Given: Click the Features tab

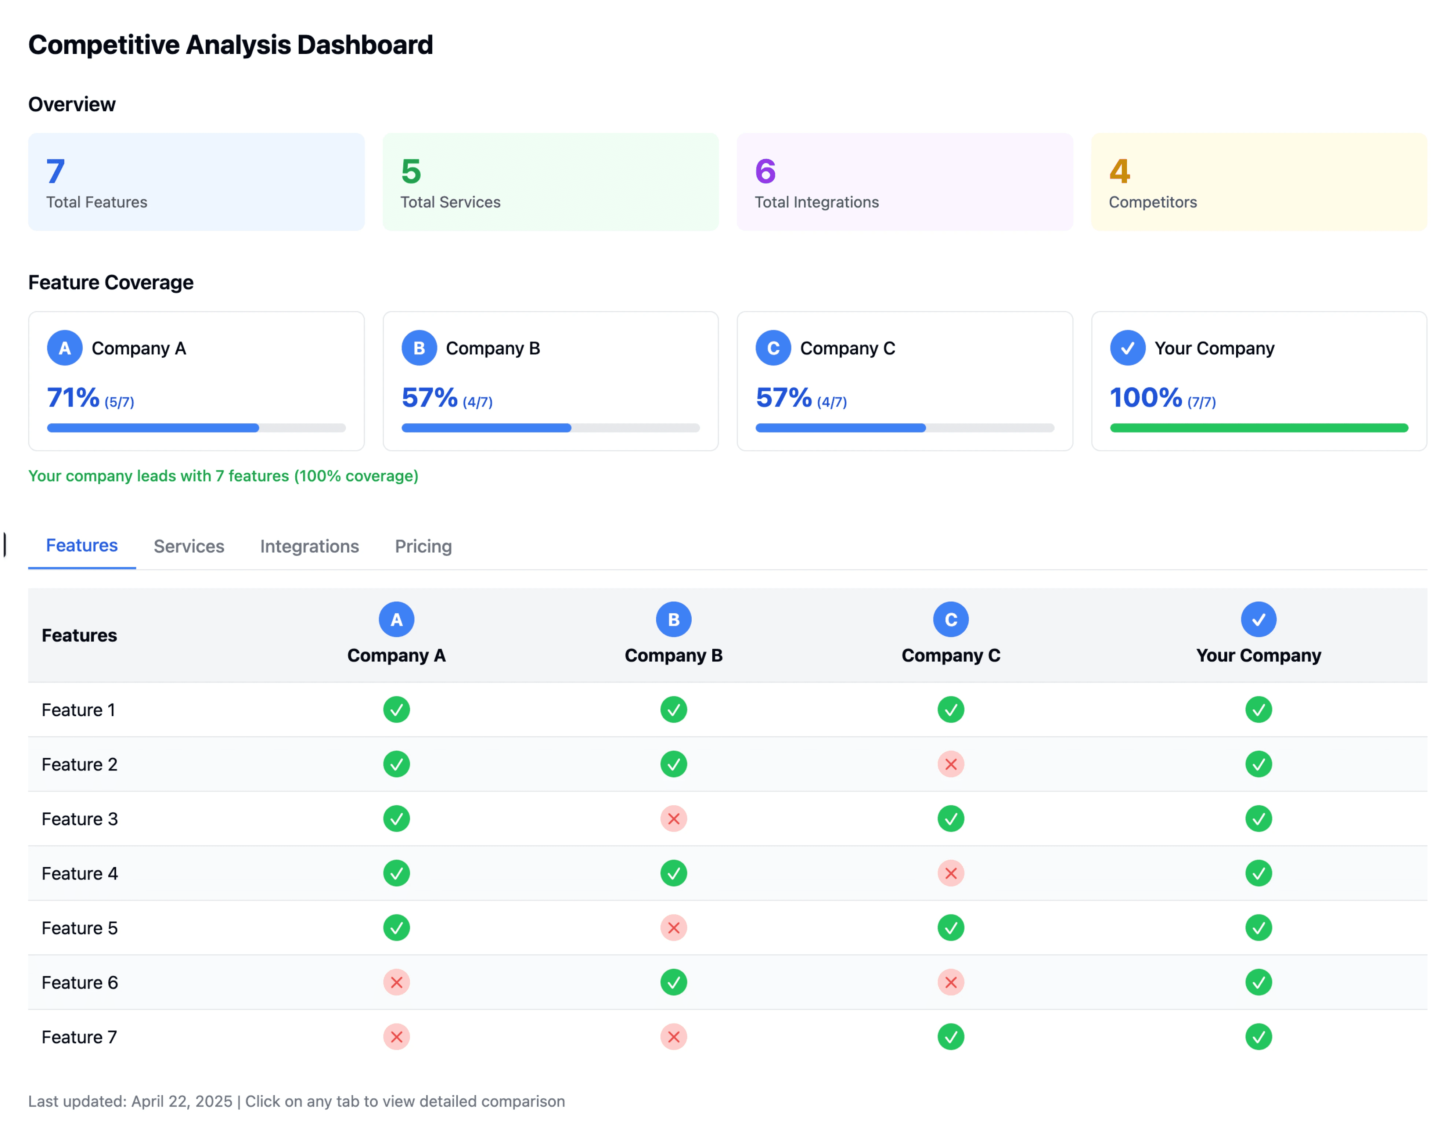Looking at the screenshot, I should click(x=82, y=546).
